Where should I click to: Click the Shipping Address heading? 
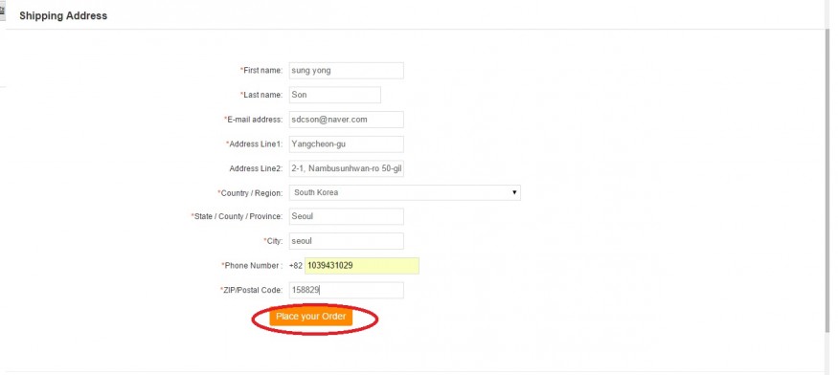[x=63, y=16]
